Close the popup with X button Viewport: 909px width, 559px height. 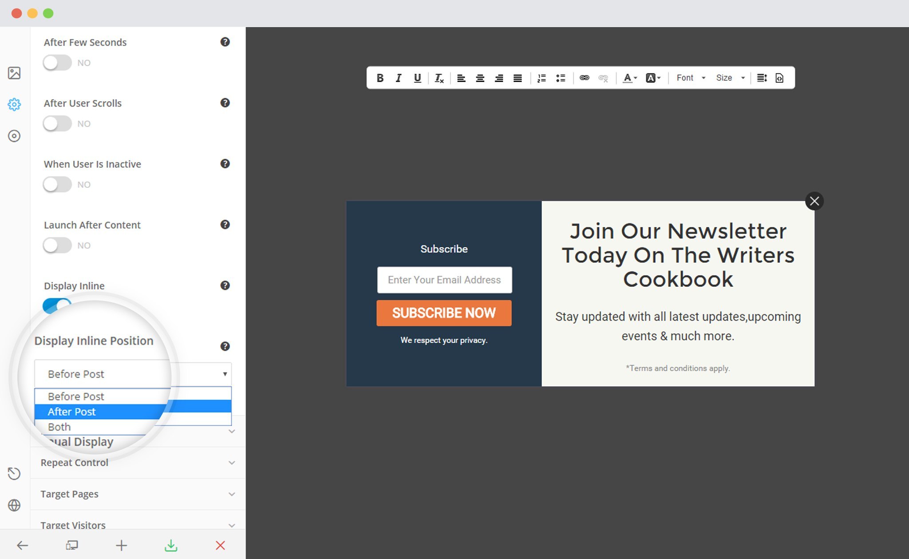[x=814, y=201]
